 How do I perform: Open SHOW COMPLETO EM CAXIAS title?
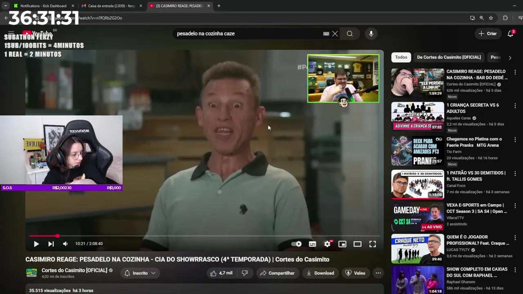477,272
